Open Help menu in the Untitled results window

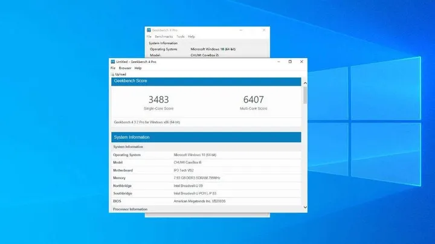point(138,68)
